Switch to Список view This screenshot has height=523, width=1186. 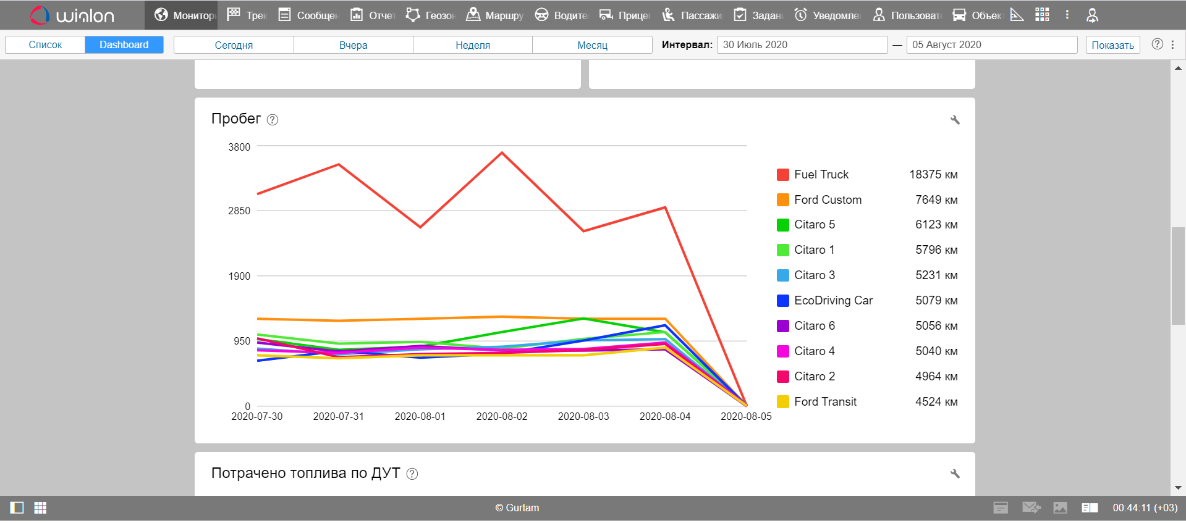[45, 44]
